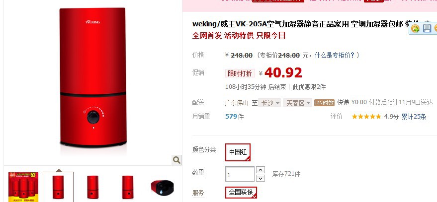437x202 pixels.
Task: Toggle the 全国联保 service option
Action: (241, 192)
